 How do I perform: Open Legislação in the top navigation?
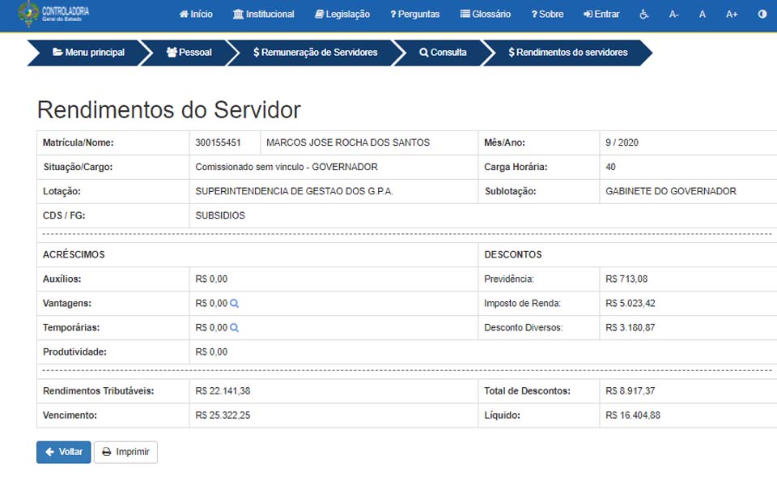pos(342,15)
